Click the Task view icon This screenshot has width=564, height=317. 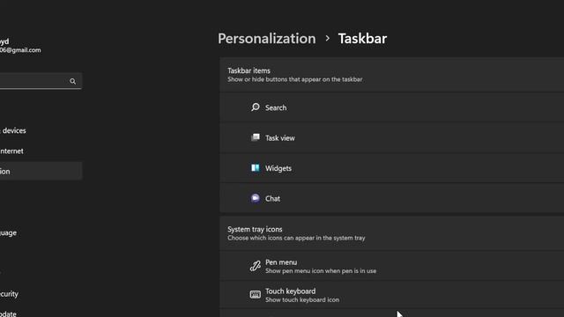256,137
